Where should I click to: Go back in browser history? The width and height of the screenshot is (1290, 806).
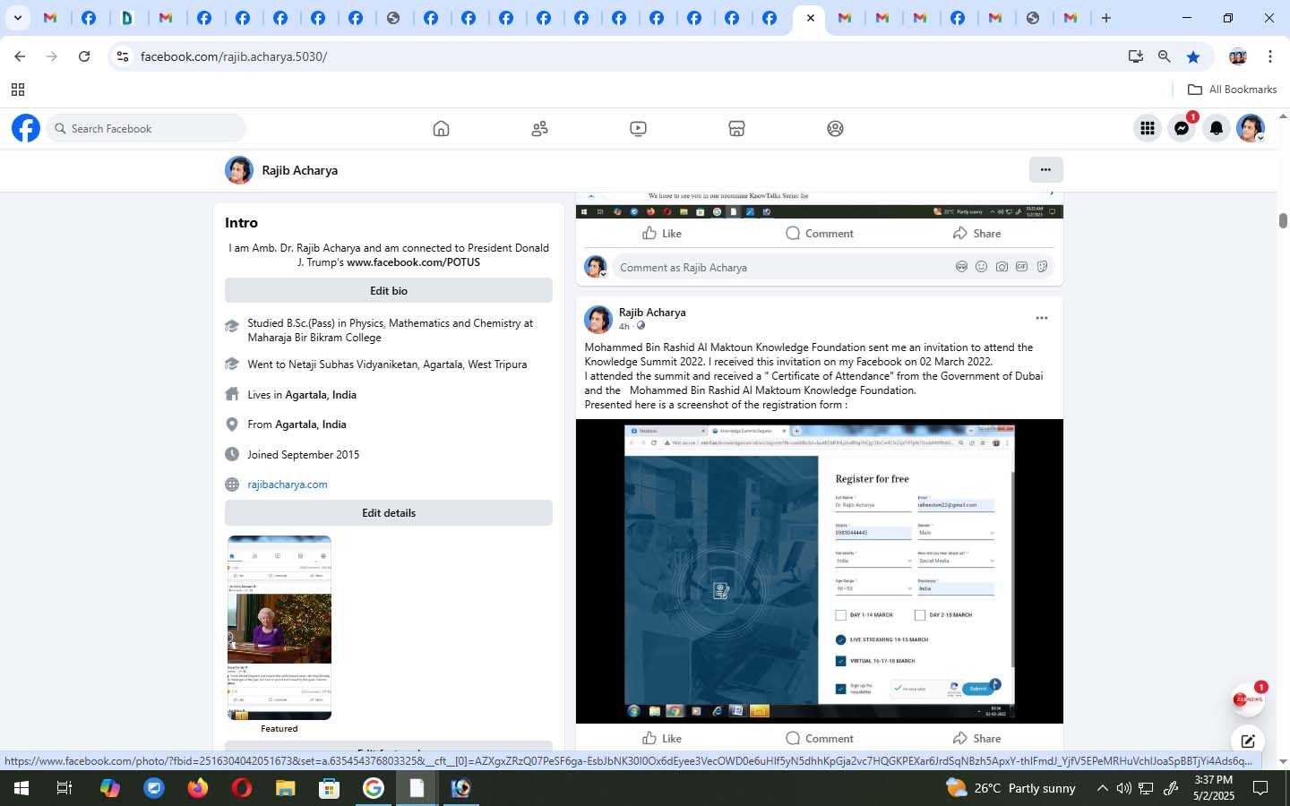coord(20,56)
